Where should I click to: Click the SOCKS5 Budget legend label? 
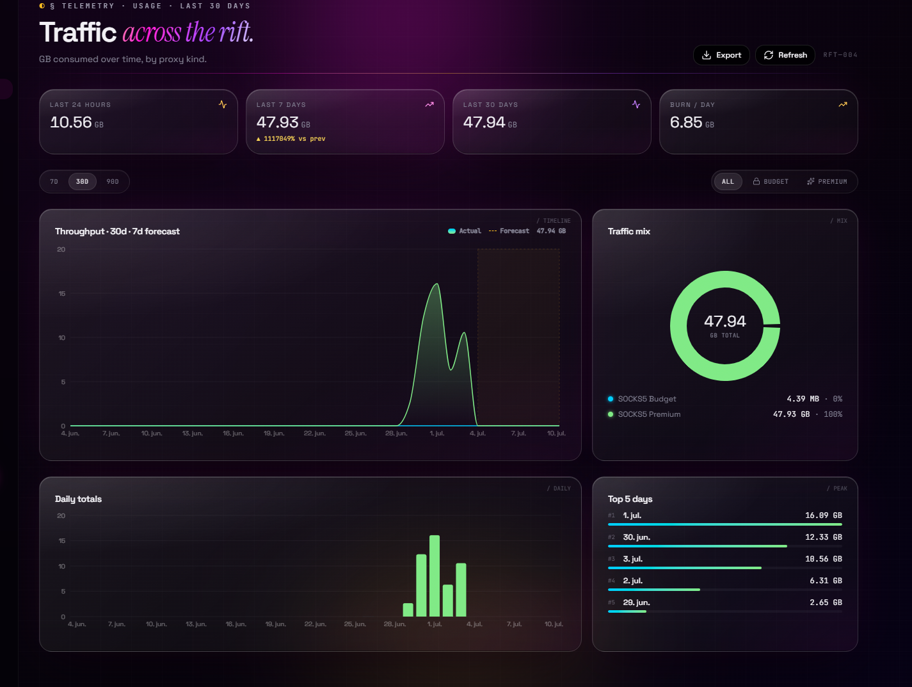pos(647,399)
